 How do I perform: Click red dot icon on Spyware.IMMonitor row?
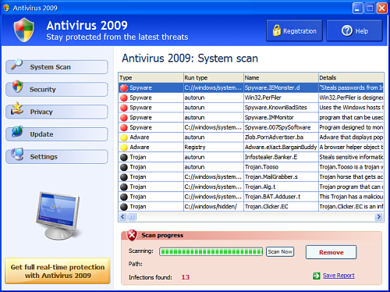point(124,118)
